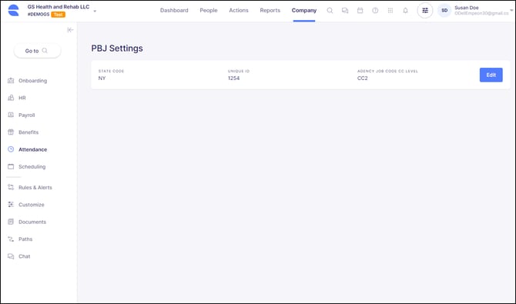Click the orange Test badge
The image size is (516, 304).
point(59,15)
